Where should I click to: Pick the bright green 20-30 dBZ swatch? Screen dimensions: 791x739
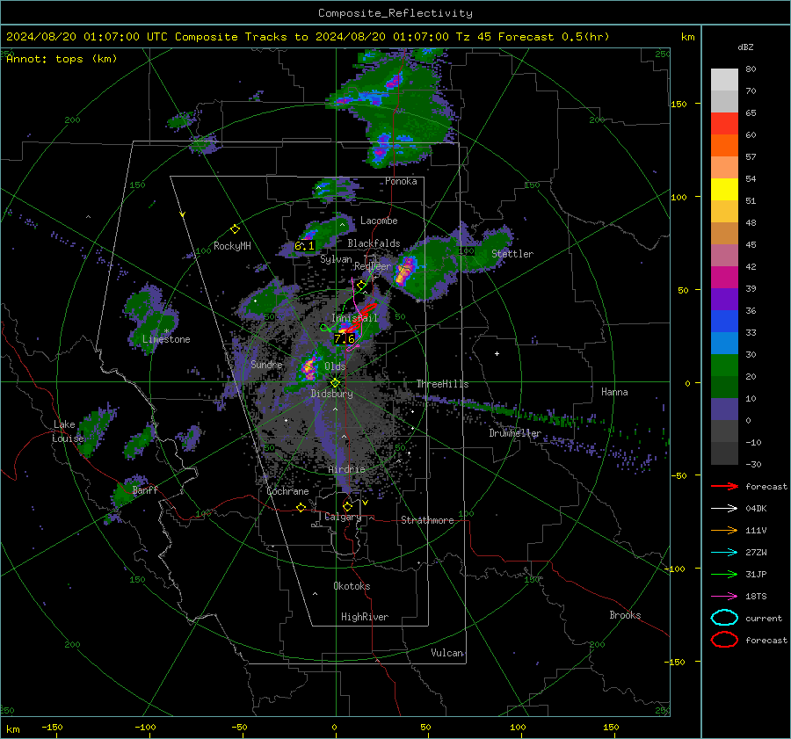click(724, 366)
